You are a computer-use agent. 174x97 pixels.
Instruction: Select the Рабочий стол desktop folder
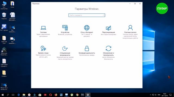tap(4, 40)
